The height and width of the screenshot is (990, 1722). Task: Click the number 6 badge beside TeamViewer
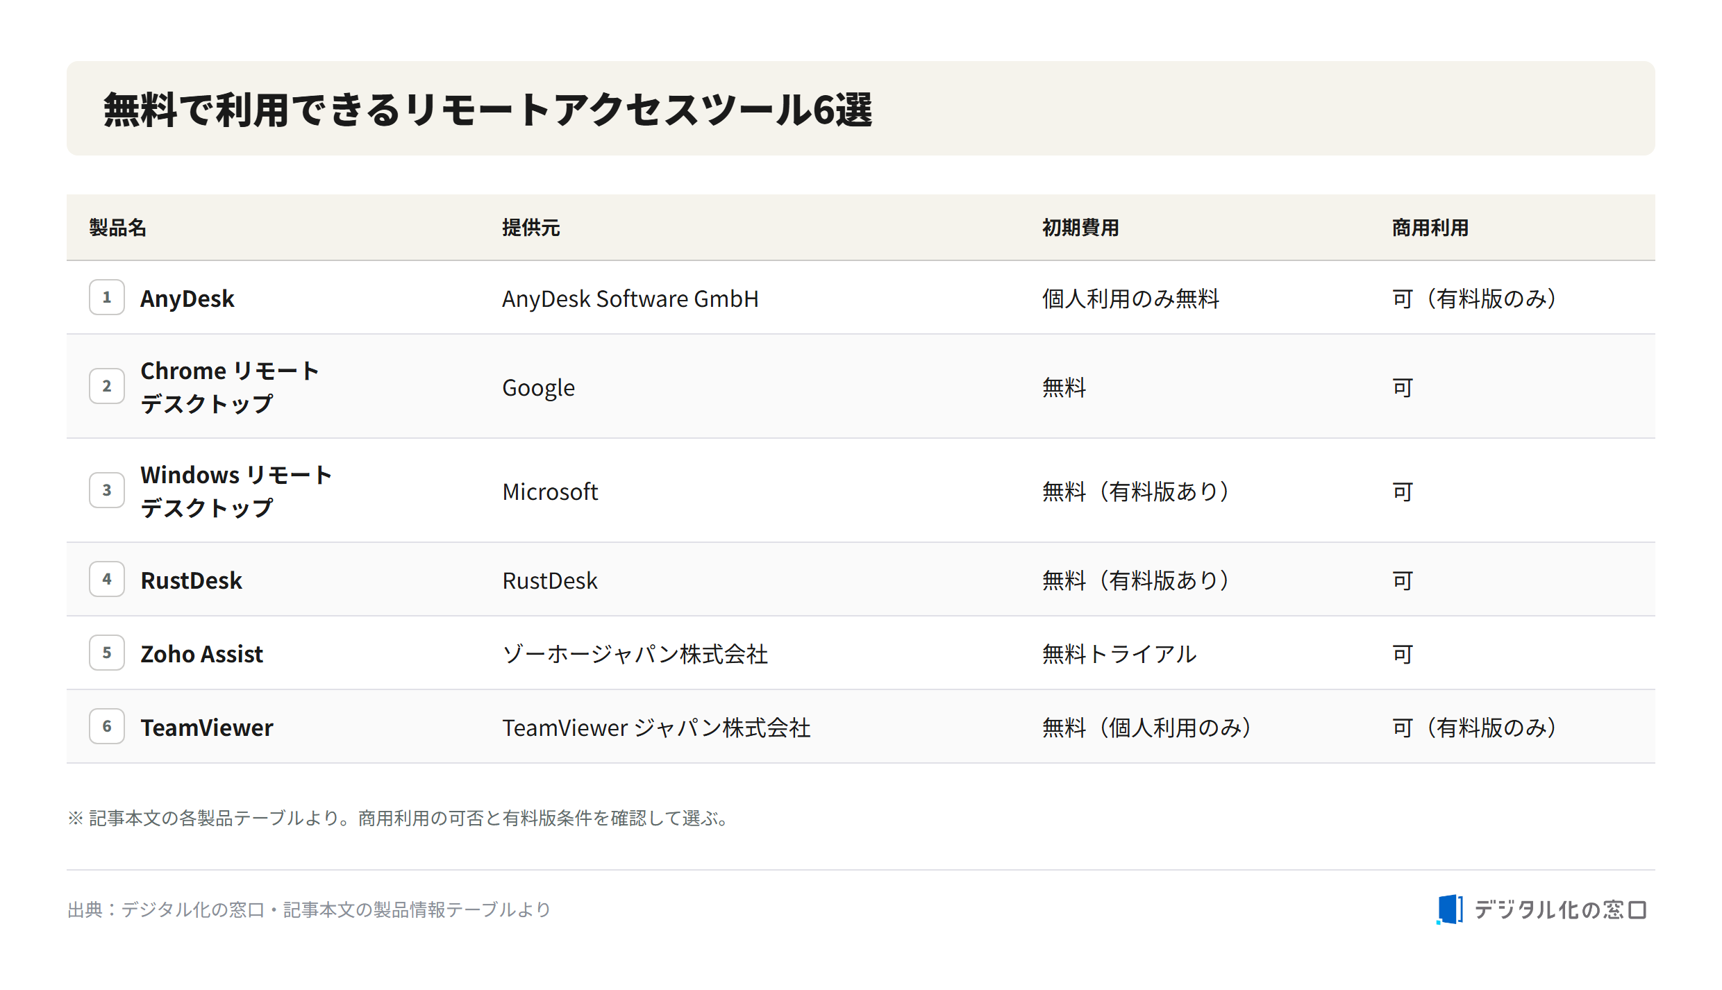coord(107,726)
